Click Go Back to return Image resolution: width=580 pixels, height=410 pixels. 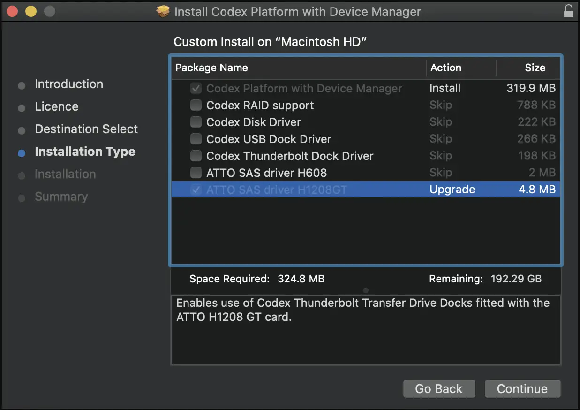tap(439, 388)
